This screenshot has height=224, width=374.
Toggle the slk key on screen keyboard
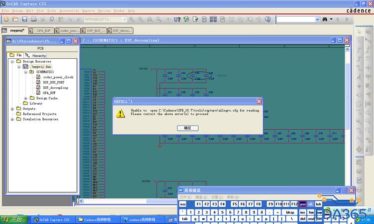310,204
